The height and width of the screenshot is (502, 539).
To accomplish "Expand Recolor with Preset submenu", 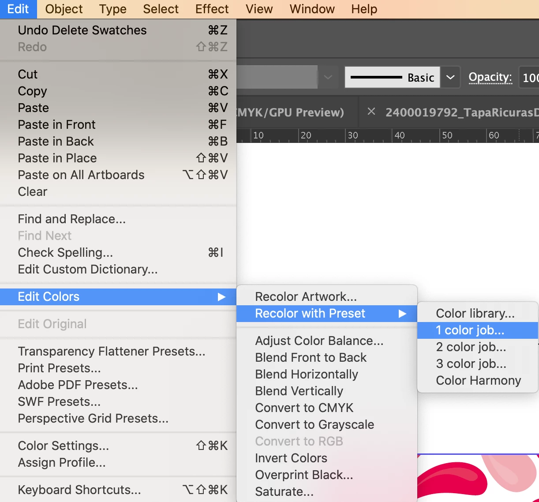I will click(327, 313).
